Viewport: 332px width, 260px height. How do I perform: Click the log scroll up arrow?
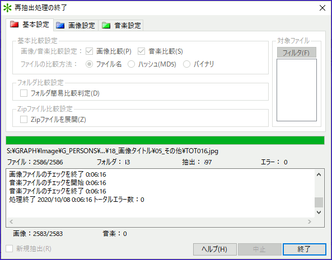click(319, 174)
